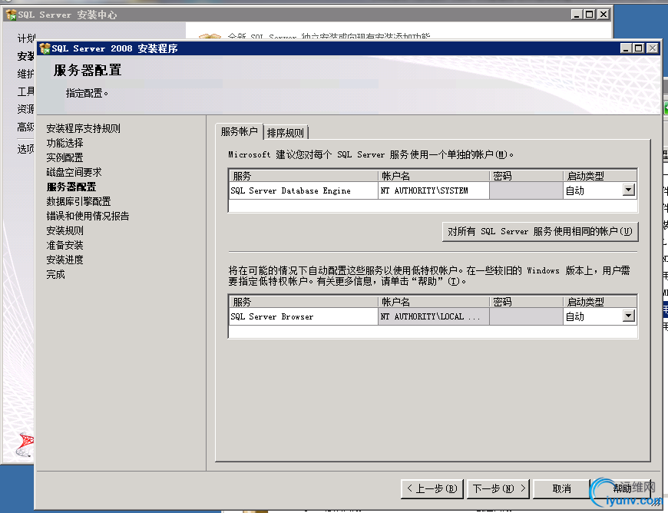Click 启动类型 column header in the upper table
This screenshot has height=513, width=668.
coord(600,176)
